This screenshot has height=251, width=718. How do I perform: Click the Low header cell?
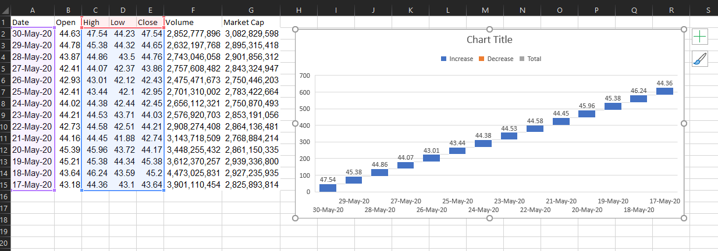[122, 22]
